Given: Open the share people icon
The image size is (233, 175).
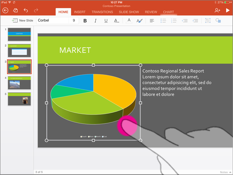Looking at the screenshot, I should point(217,11).
